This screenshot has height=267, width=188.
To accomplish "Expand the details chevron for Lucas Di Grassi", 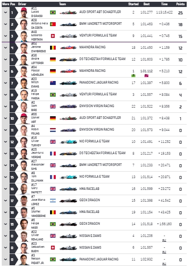I will click(6, 13).
